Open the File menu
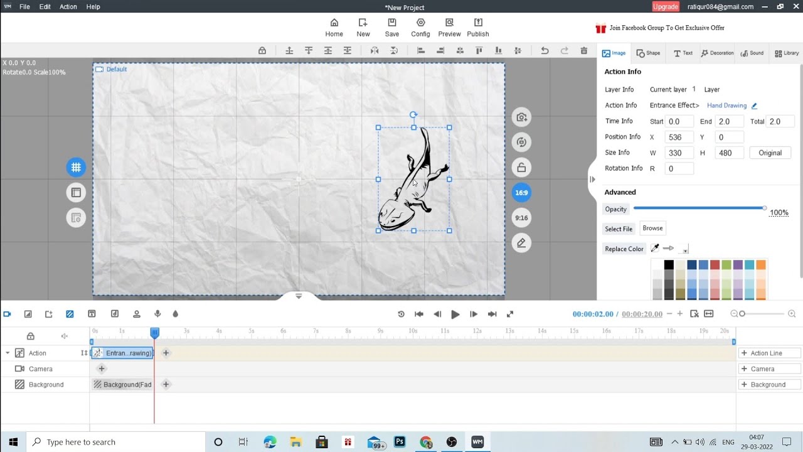Screen dimensions: 803x452 click(x=24, y=7)
